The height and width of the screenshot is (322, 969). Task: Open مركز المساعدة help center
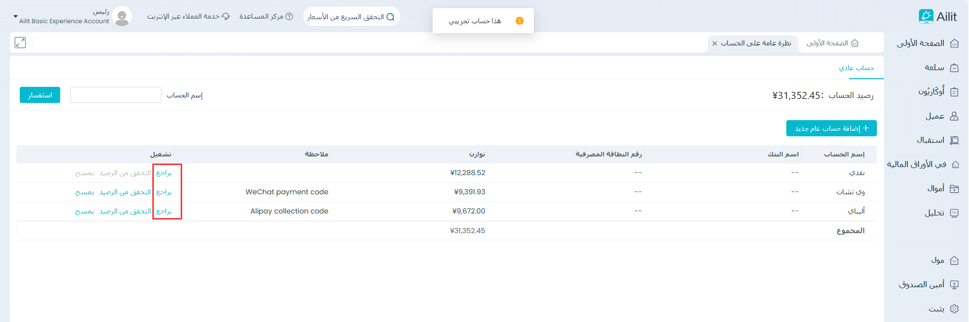[x=266, y=17]
